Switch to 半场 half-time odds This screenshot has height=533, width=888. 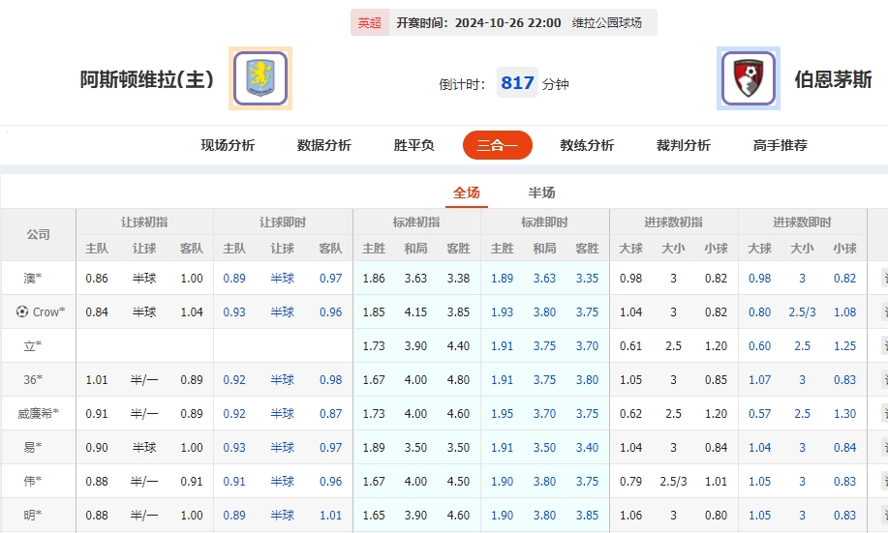pyautogui.click(x=541, y=192)
